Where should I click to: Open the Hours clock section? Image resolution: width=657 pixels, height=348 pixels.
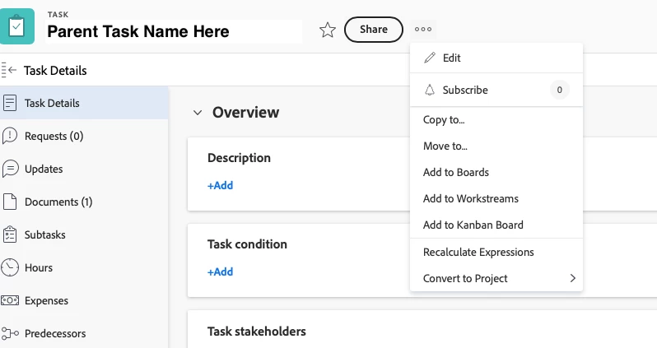[x=38, y=267]
